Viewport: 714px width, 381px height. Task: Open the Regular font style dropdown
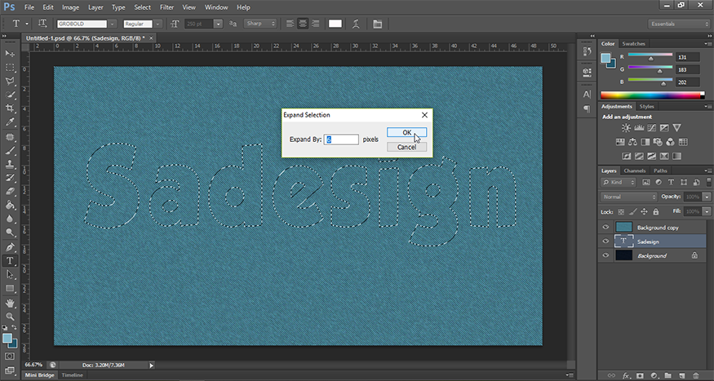157,24
